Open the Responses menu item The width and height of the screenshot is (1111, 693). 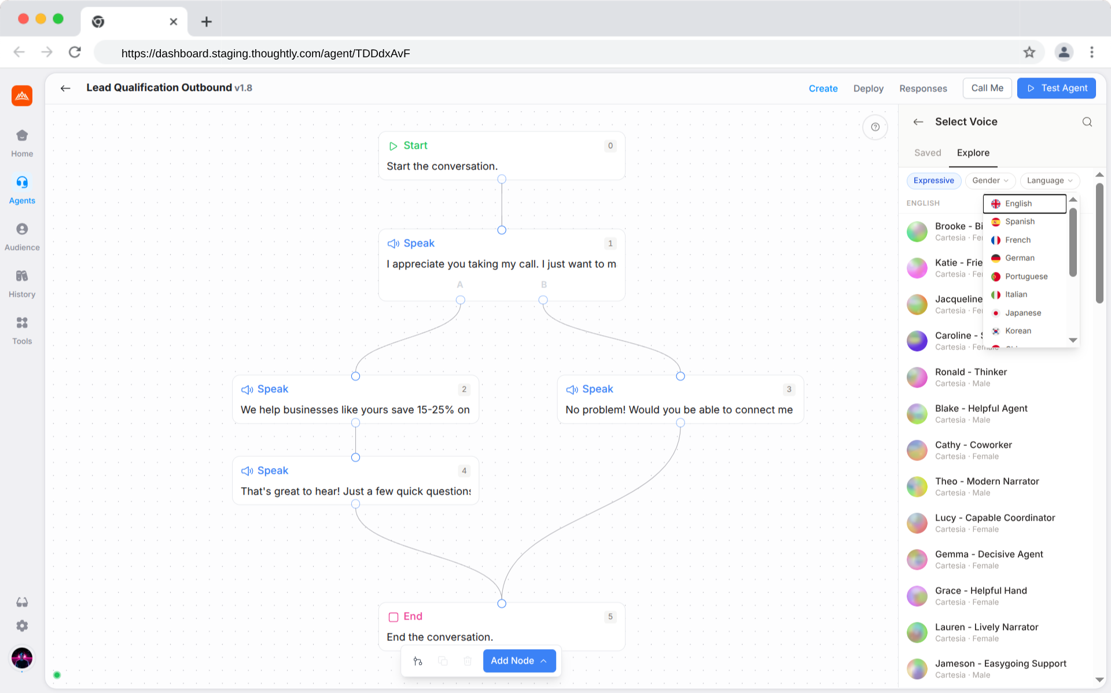(x=923, y=88)
